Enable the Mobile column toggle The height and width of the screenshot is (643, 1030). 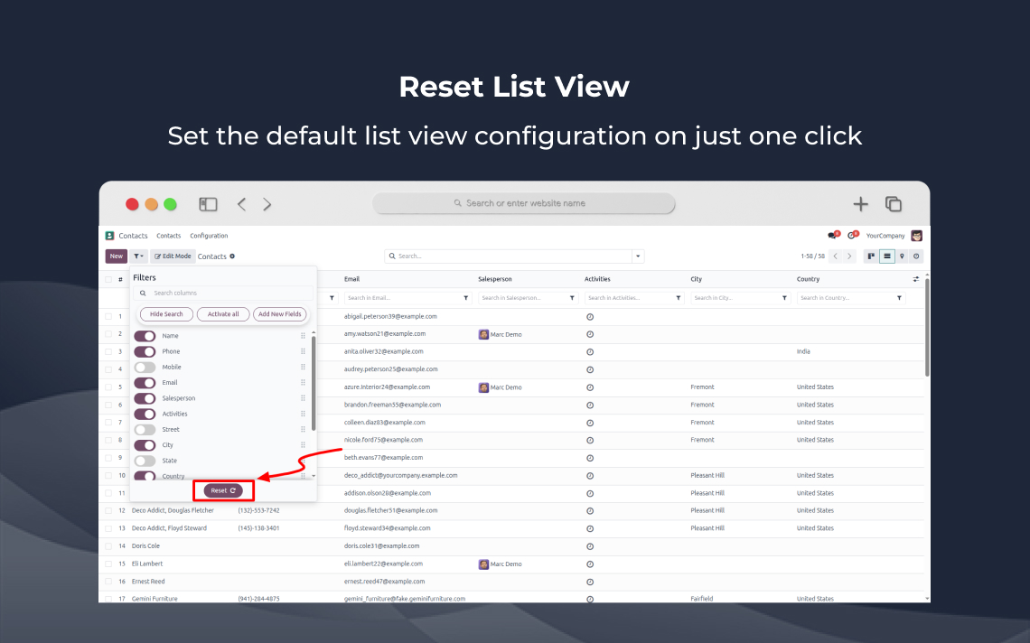pyautogui.click(x=145, y=368)
